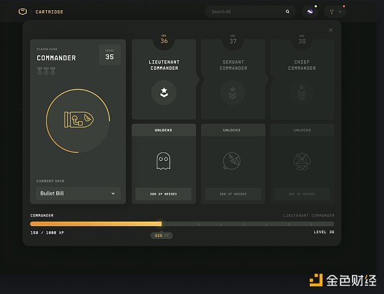The width and height of the screenshot is (384, 294).
Task: Click into the Search All field
Action: [x=246, y=12]
